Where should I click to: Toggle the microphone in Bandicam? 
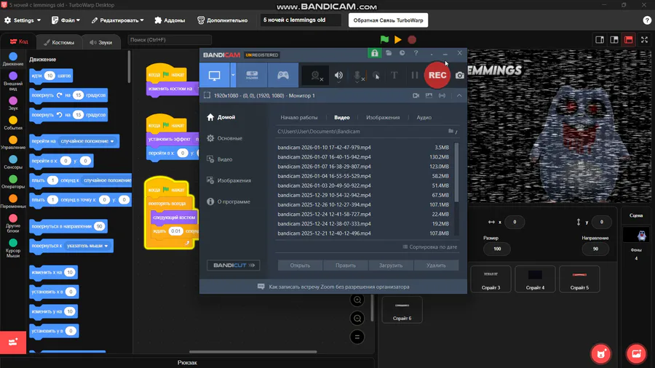click(x=357, y=76)
